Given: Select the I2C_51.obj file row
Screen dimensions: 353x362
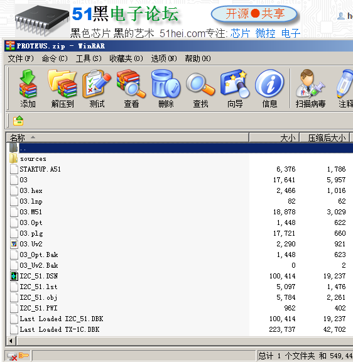Looking at the screenshot, I should pos(179,297).
